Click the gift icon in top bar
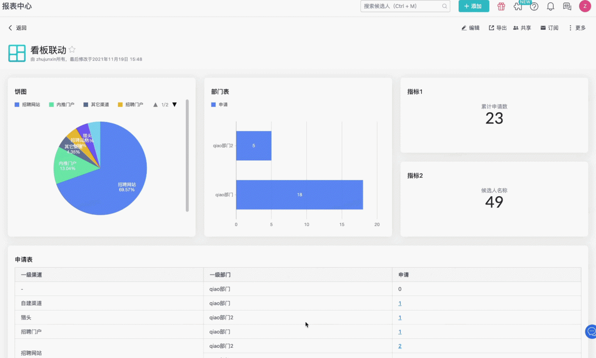596x358 pixels. (501, 7)
